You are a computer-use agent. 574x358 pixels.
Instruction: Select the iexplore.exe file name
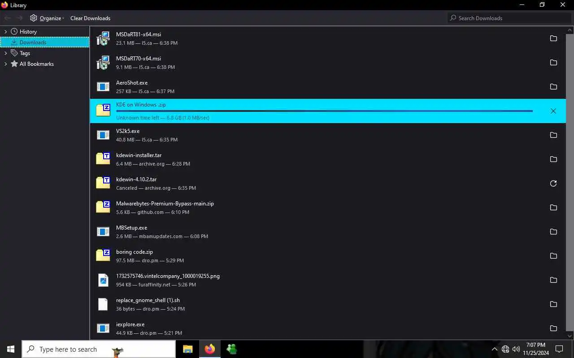click(130, 324)
